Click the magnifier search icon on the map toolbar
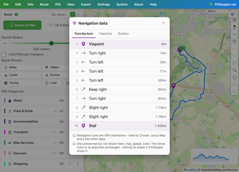239x172 pixels. (x=234, y=70)
